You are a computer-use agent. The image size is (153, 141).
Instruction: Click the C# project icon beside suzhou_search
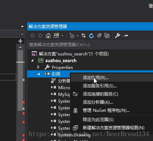[x=41, y=60]
